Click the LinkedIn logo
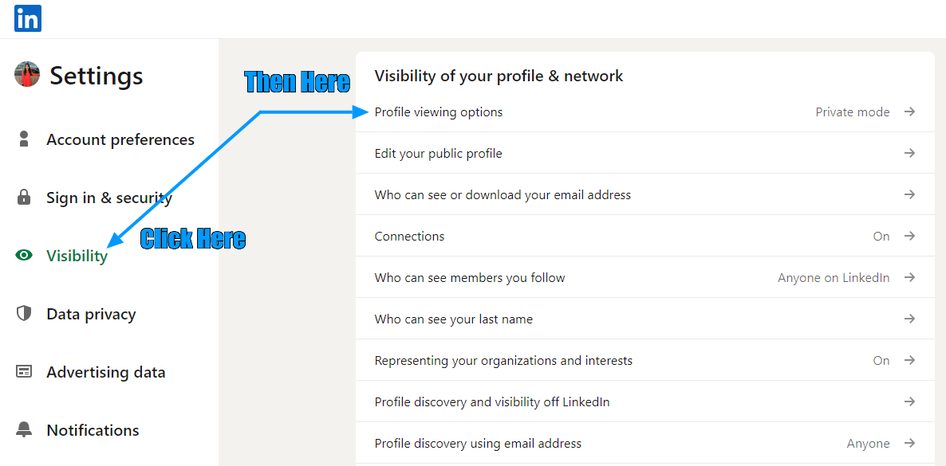 (x=26, y=18)
